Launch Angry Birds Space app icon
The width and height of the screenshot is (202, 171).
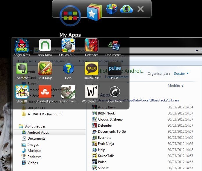(x=22, y=46)
